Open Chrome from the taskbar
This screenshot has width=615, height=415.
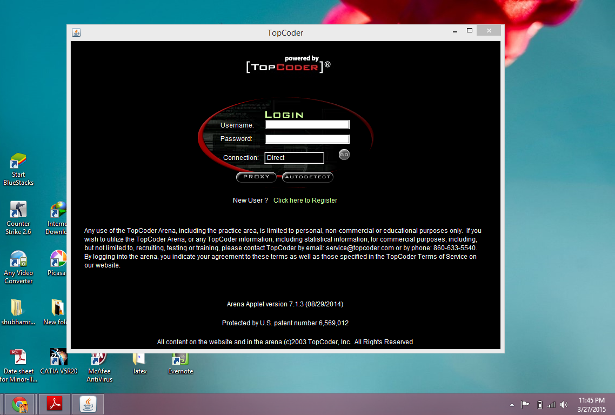pyautogui.click(x=19, y=404)
